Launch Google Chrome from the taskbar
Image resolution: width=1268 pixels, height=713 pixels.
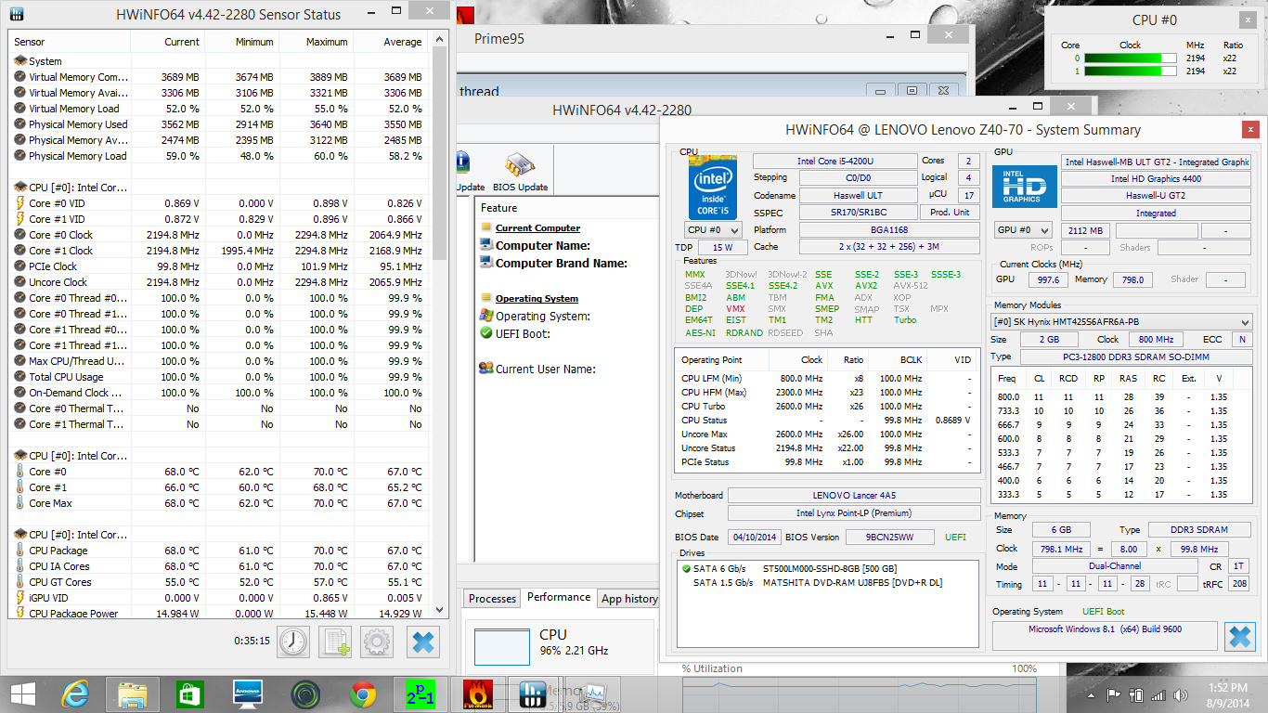363,694
